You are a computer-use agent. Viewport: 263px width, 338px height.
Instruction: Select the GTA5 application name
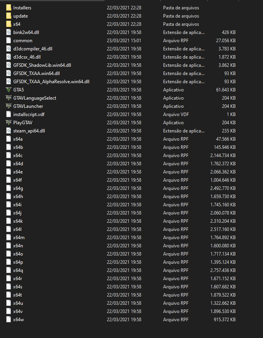click(x=18, y=89)
